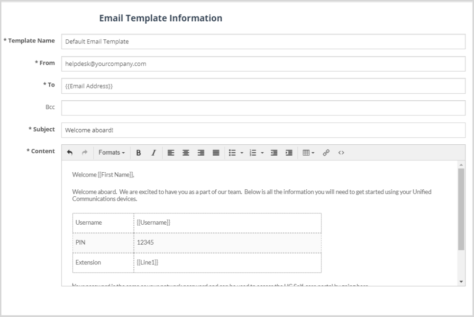Apply italic formatting in the editor
The height and width of the screenshot is (317, 474).
tap(153, 152)
